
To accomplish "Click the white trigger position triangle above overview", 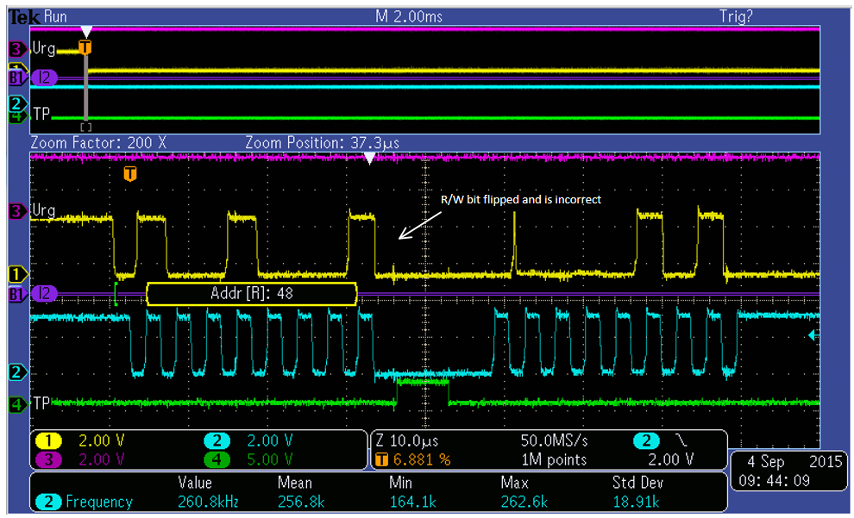I will coord(86,32).
